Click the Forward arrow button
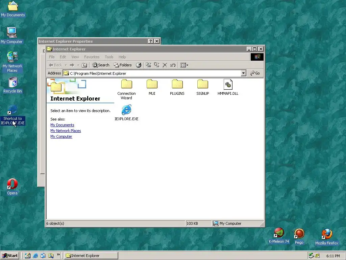 pyautogui.click(x=72, y=65)
